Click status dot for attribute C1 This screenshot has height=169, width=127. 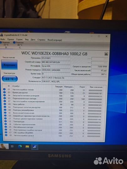(5, 118)
